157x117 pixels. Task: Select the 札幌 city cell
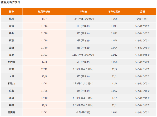coord(12,19)
